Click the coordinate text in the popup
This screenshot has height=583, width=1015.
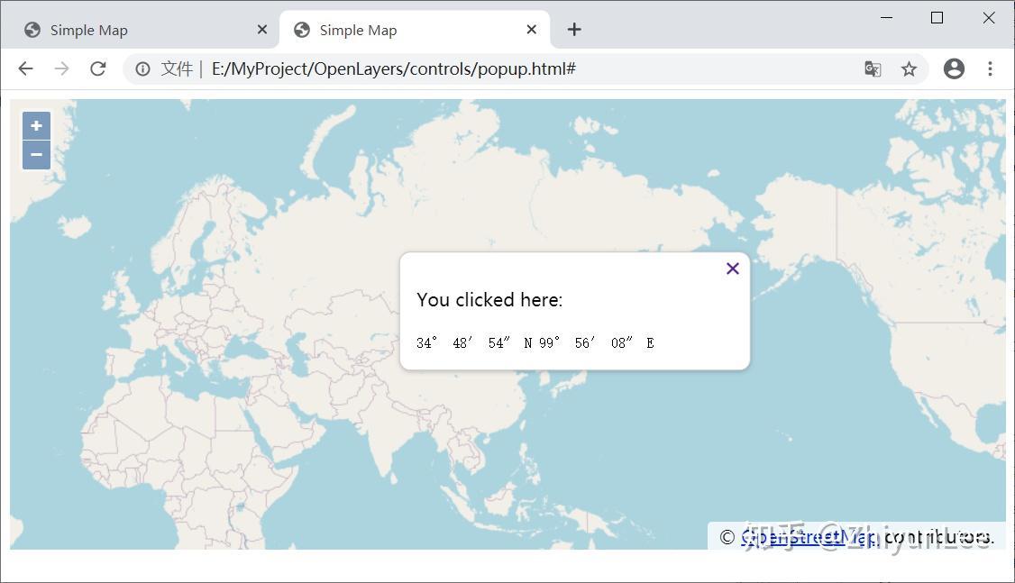tap(533, 342)
